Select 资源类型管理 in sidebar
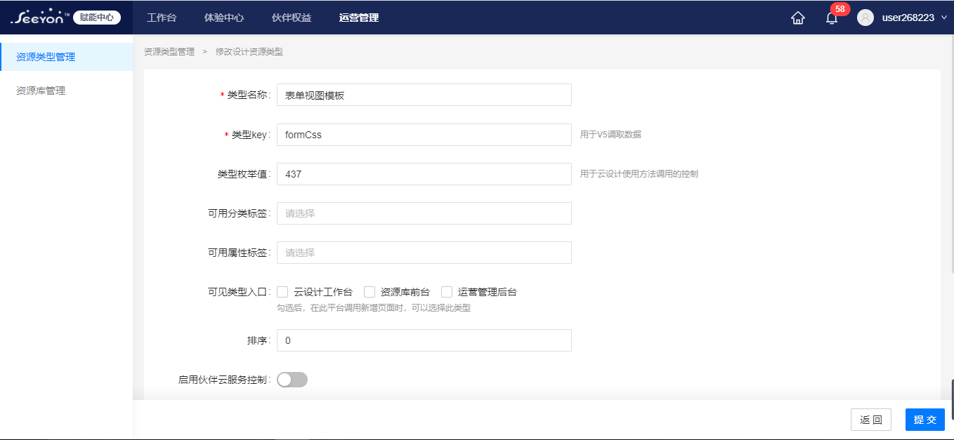954x440 pixels. pyautogui.click(x=67, y=57)
